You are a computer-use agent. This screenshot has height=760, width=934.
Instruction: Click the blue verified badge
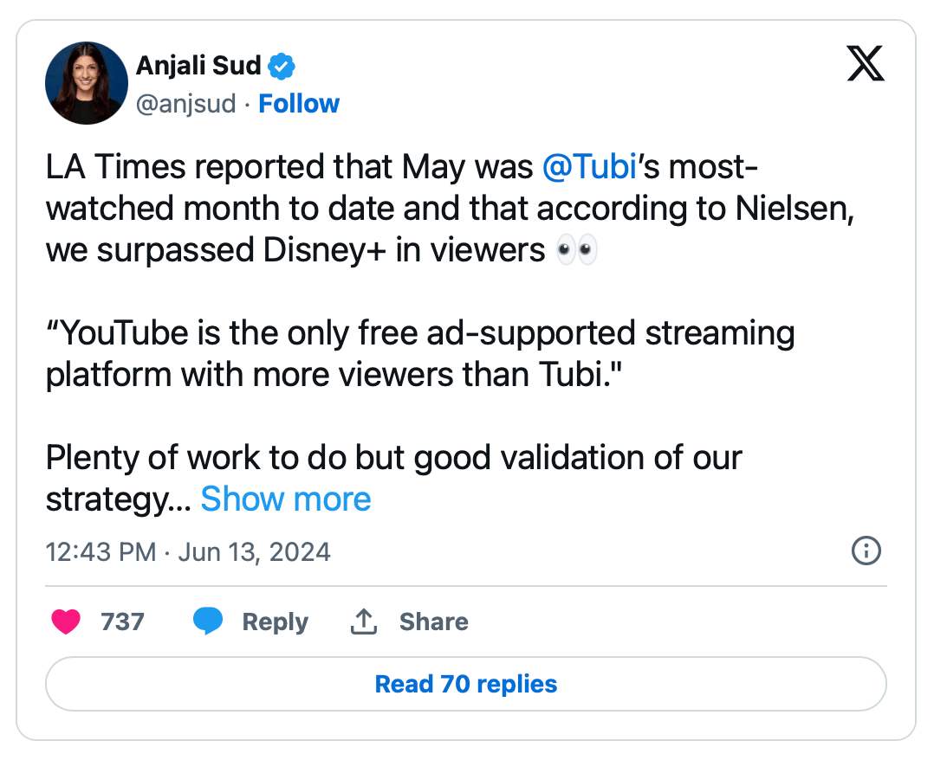click(x=282, y=65)
